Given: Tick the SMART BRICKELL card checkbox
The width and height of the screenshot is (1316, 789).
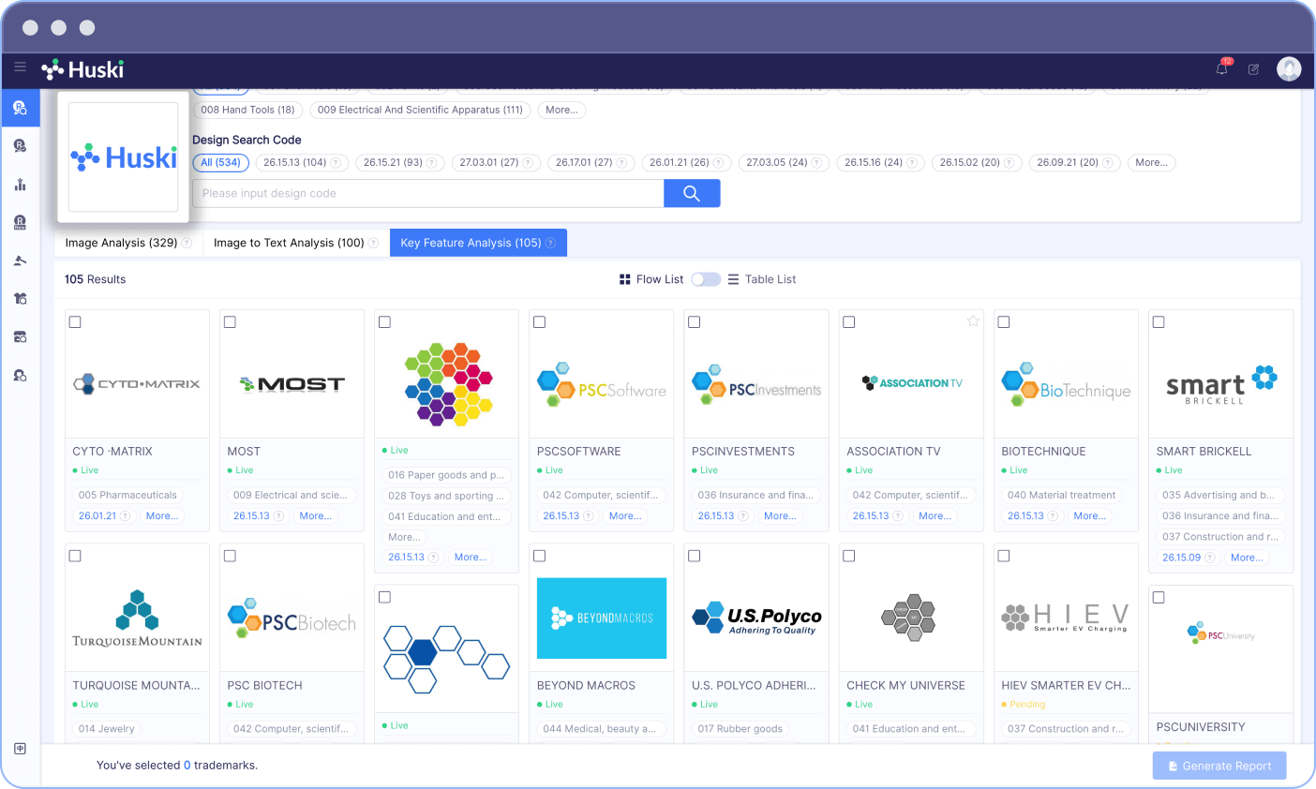Looking at the screenshot, I should point(1159,322).
